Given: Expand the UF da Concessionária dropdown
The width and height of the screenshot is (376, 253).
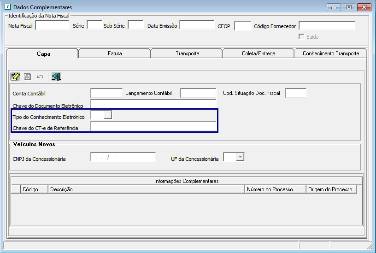Looking at the screenshot, I should pos(240,157).
